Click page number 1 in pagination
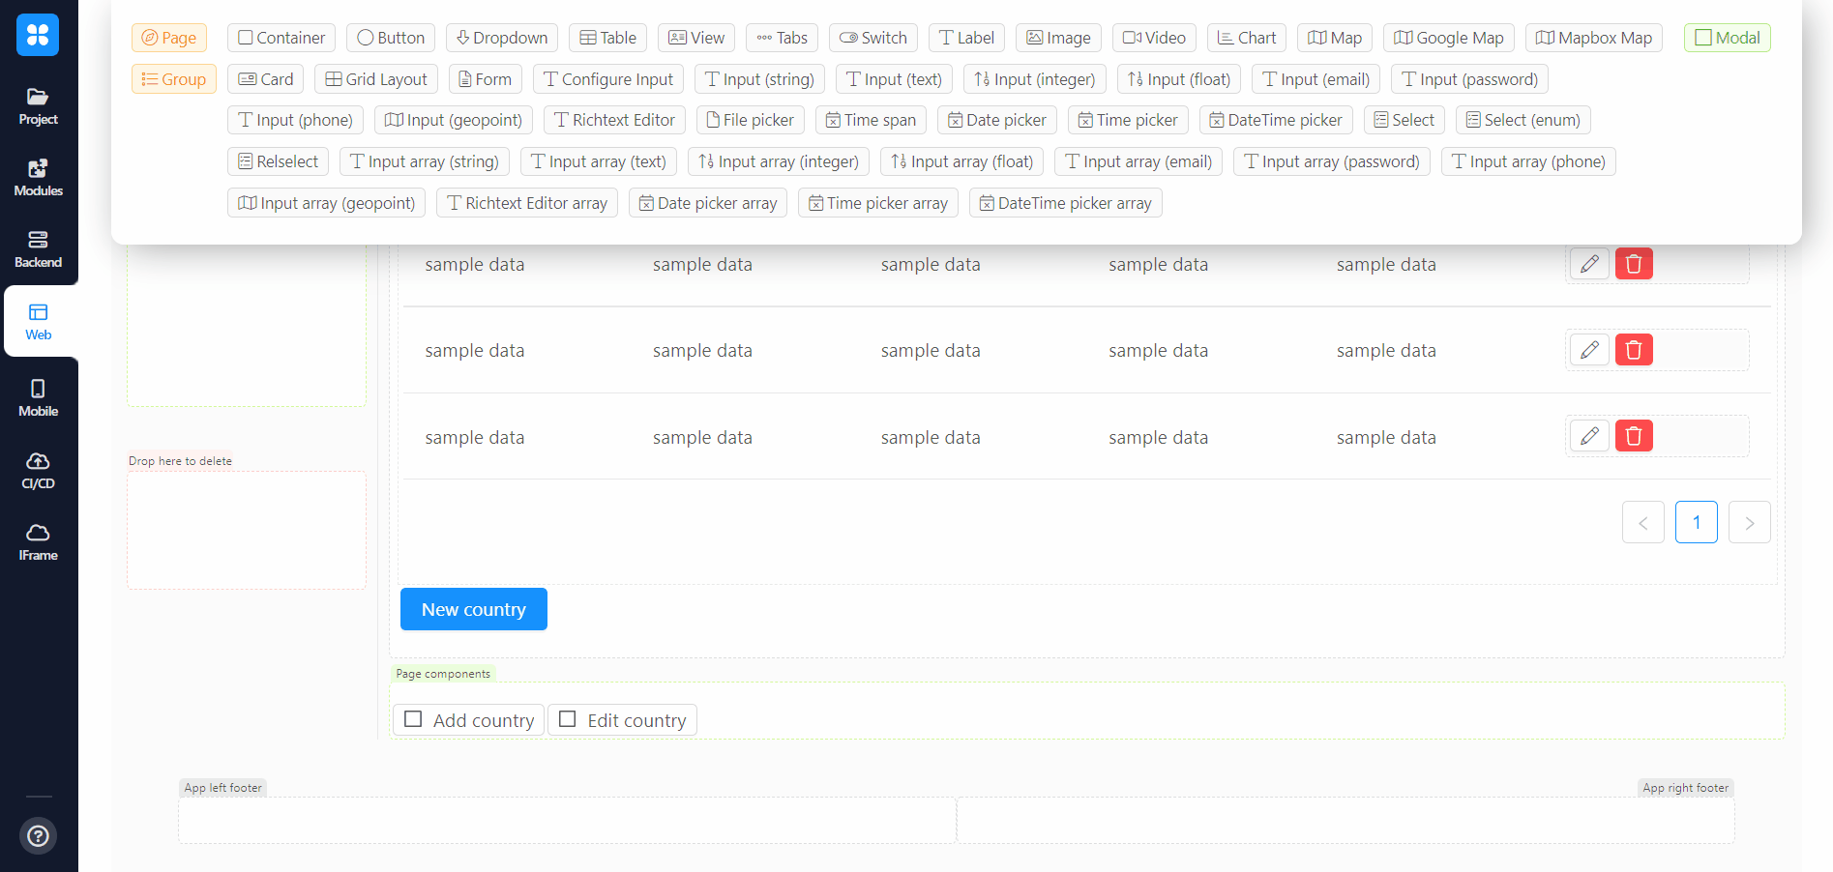This screenshot has height=872, width=1833. [1696, 522]
